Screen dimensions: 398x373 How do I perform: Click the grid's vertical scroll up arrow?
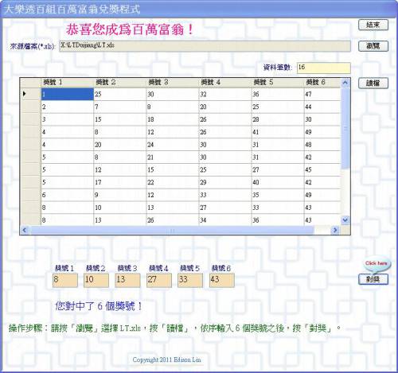[x=345, y=83]
